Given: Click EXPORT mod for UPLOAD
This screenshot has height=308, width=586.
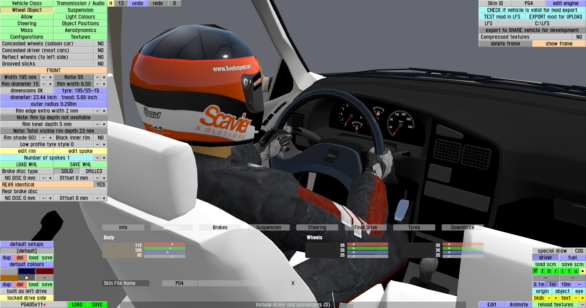Looking at the screenshot, I should click(556, 17).
